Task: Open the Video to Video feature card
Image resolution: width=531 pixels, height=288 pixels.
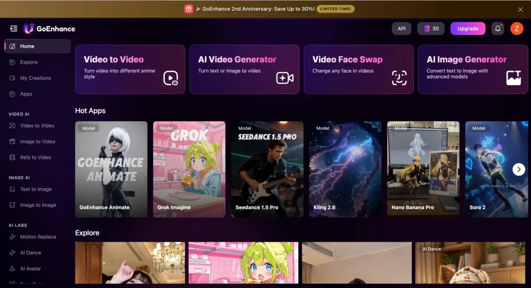Action: (130, 69)
